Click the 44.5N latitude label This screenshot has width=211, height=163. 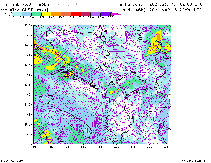coord(28,45)
